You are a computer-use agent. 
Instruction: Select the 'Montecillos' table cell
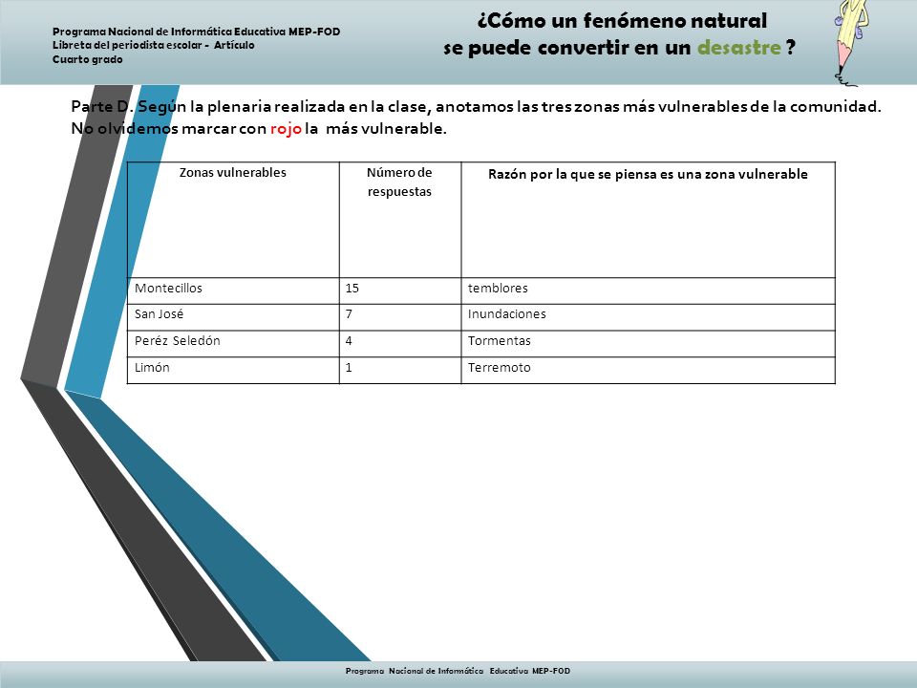pos(233,290)
